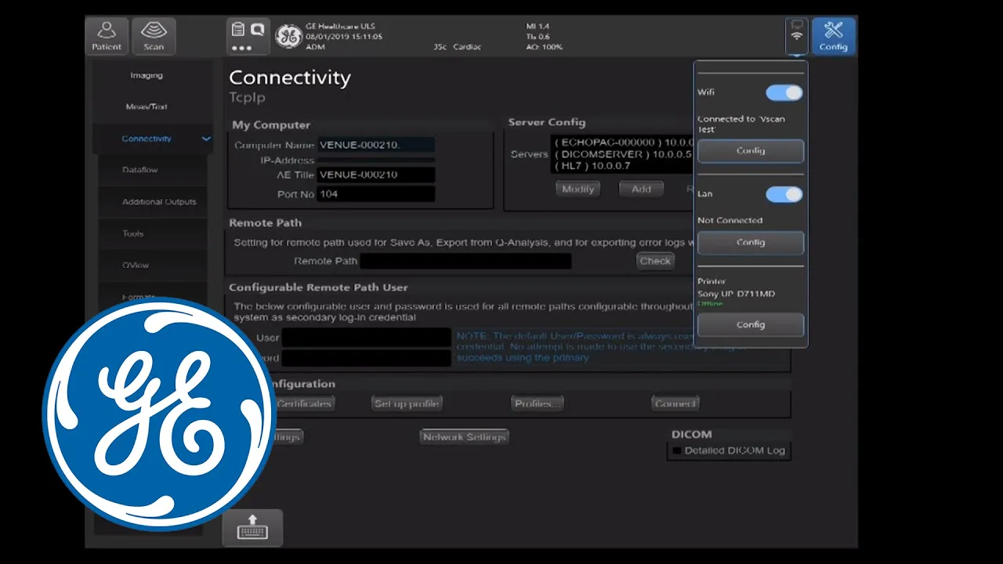
Task: Click the User input field
Action: click(x=366, y=338)
